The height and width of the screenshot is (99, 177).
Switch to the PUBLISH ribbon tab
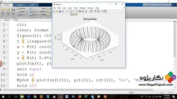pos(20,5)
